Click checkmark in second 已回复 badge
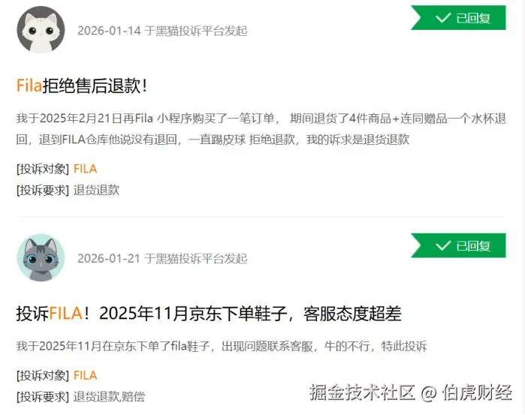525x415 pixels. click(x=443, y=245)
